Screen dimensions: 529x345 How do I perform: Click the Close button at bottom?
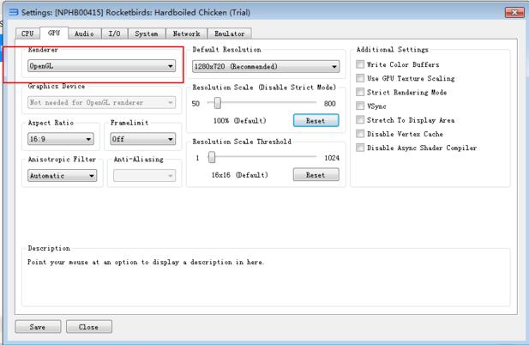point(88,327)
